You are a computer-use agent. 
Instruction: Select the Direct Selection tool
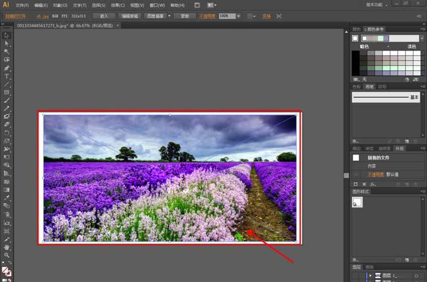(x=7, y=43)
